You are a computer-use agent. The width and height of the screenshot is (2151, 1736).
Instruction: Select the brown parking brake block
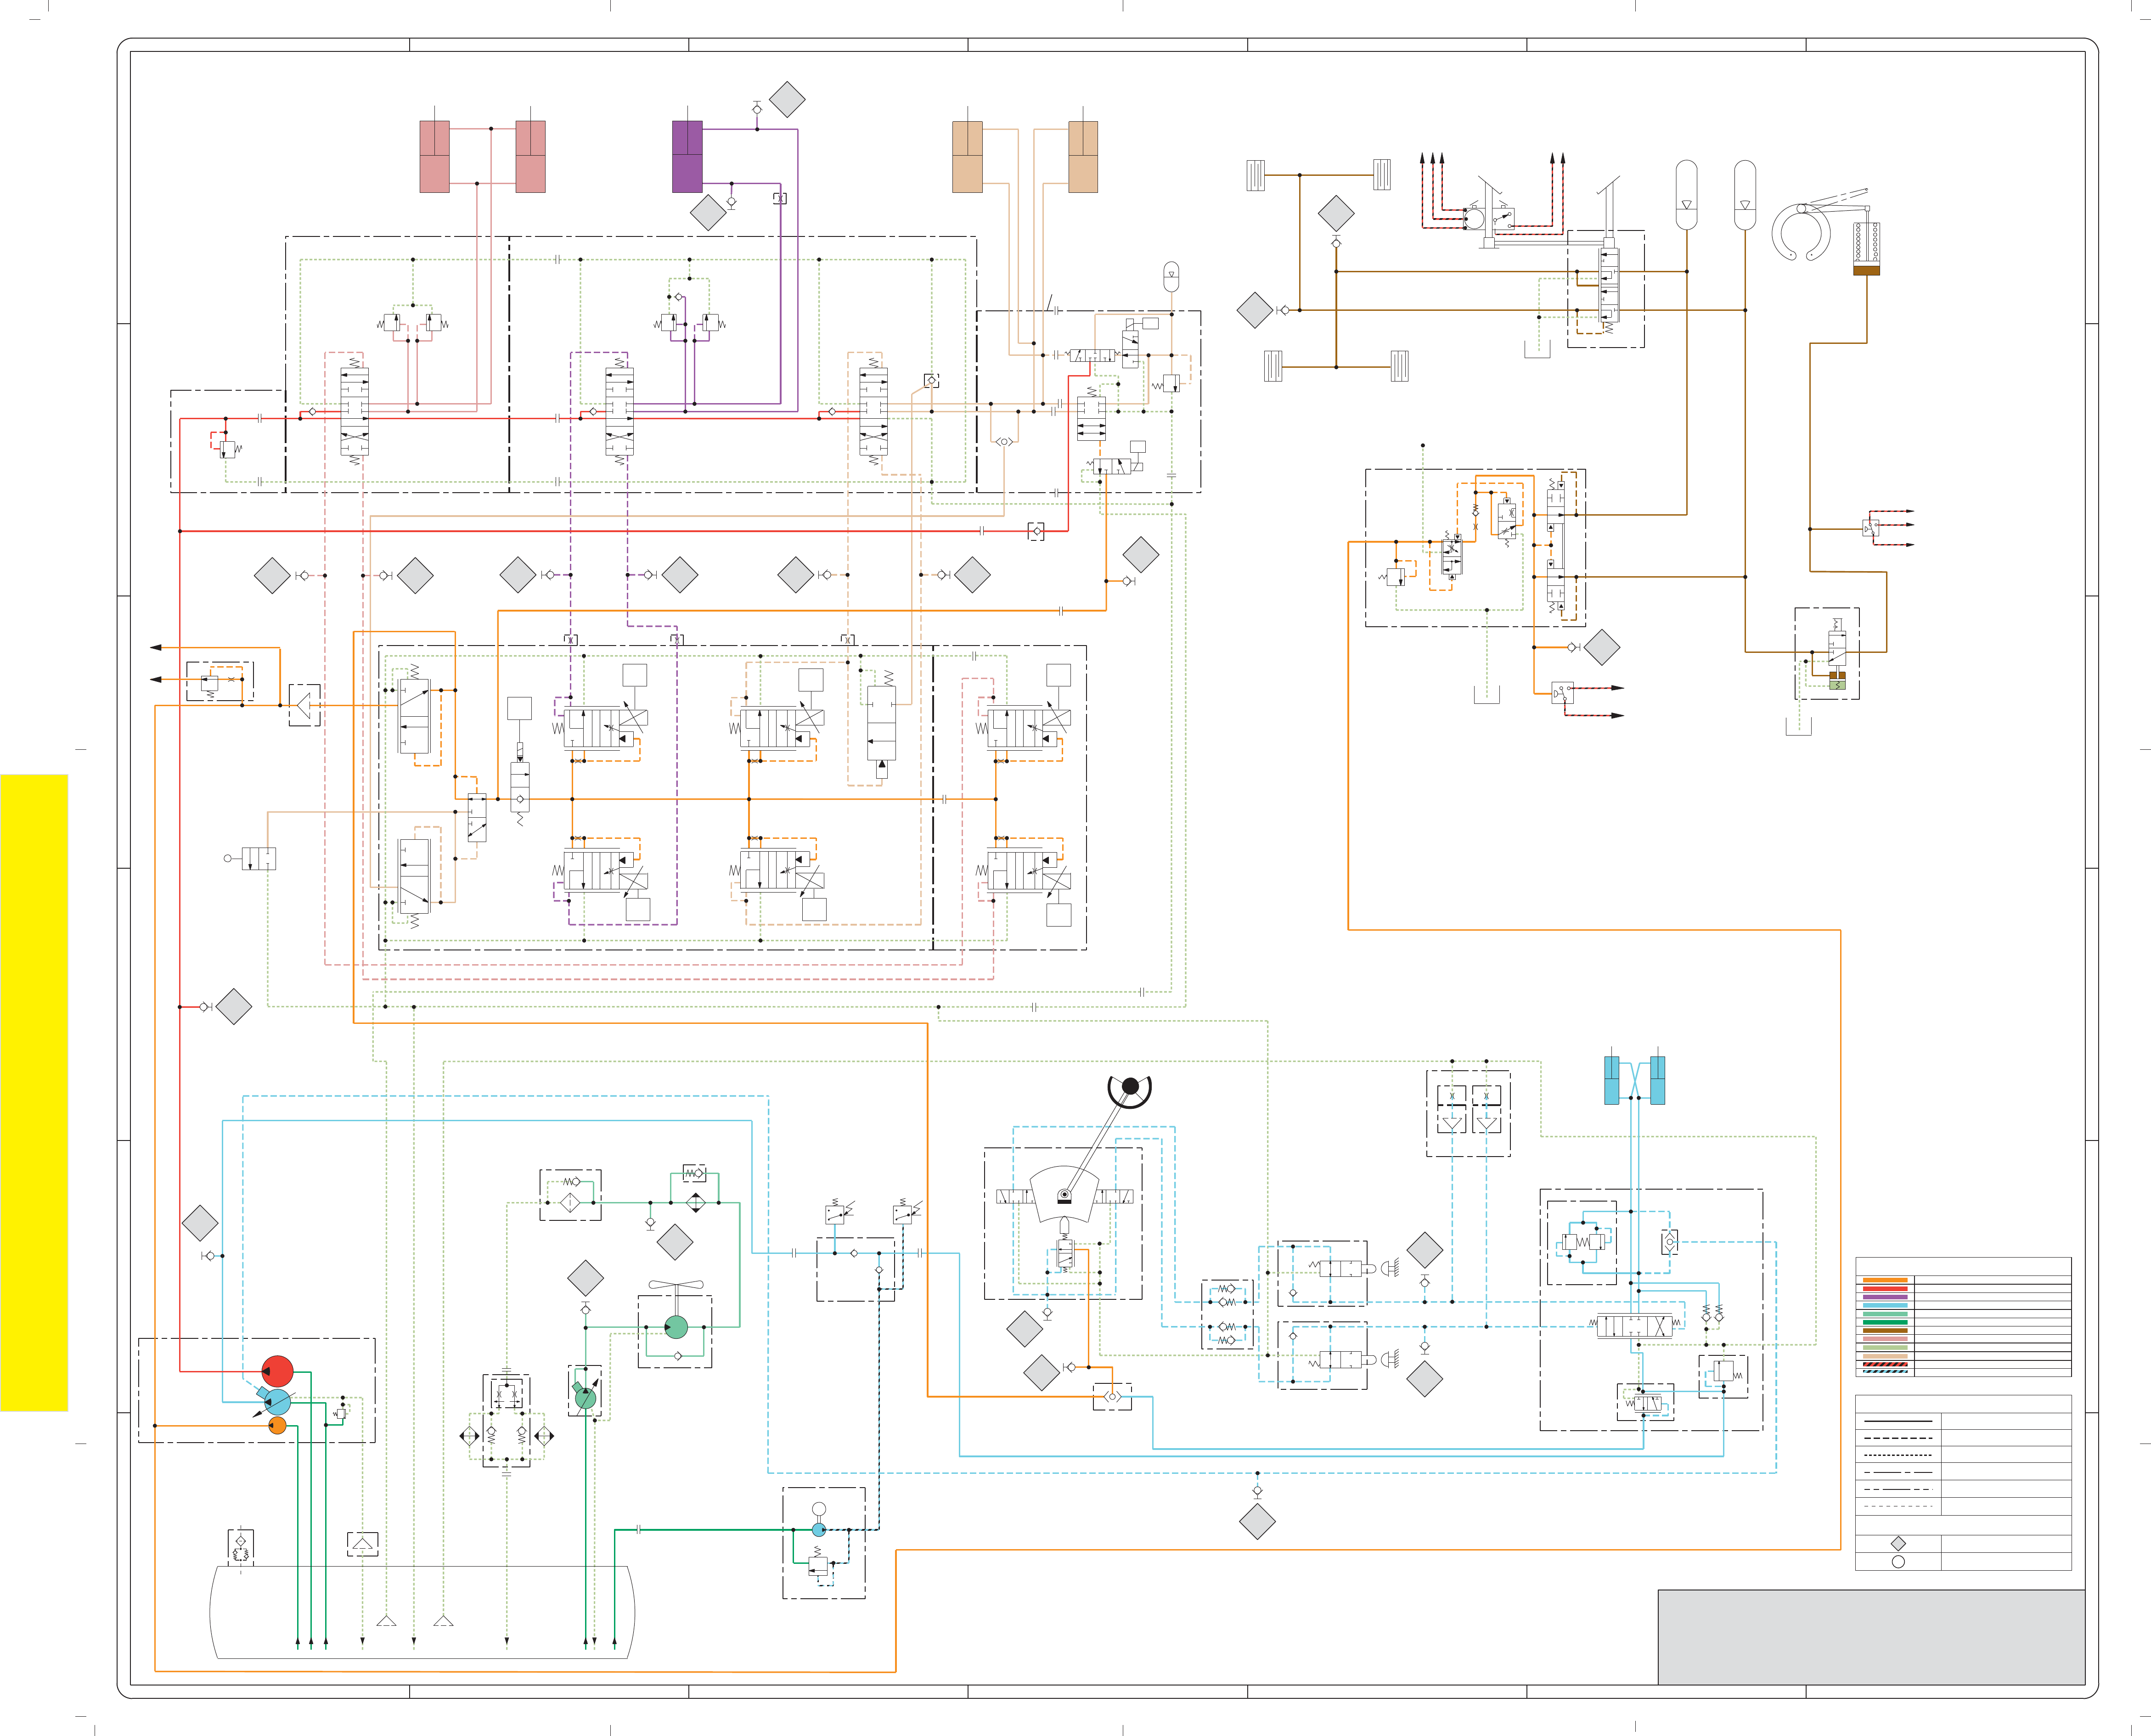pos(1867,270)
